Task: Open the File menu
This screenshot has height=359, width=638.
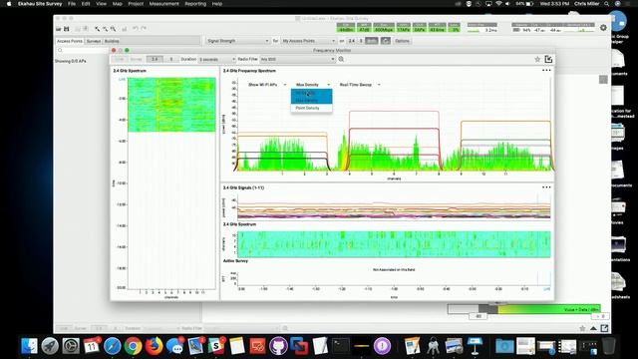Action: click(x=72, y=4)
